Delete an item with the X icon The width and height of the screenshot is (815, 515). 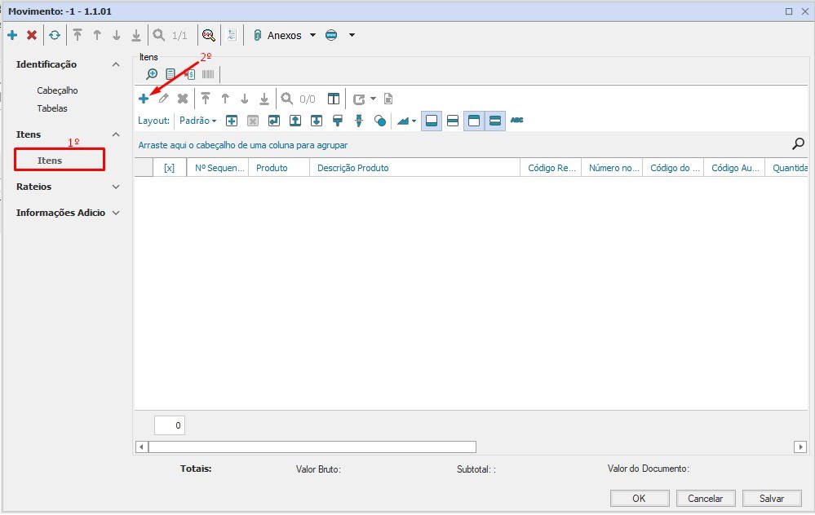tap(181, 98)
